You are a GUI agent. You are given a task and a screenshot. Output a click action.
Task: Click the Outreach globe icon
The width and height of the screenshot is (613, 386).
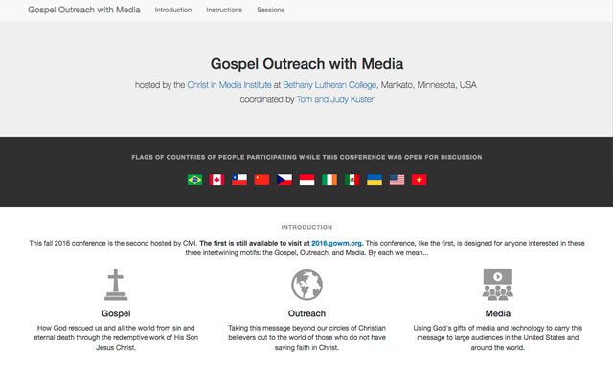pyautogui.click(x=306, y=285)
